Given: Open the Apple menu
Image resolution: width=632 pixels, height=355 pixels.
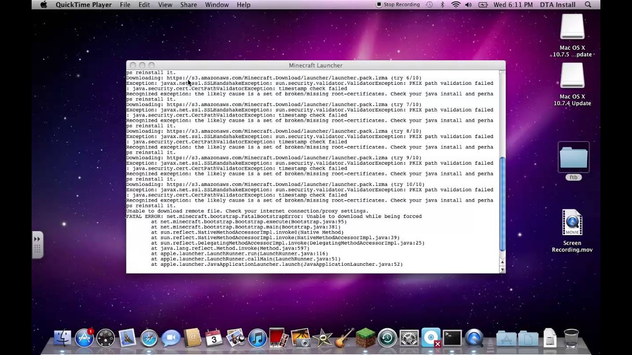Looking at the screenshot, I should 43,4.
